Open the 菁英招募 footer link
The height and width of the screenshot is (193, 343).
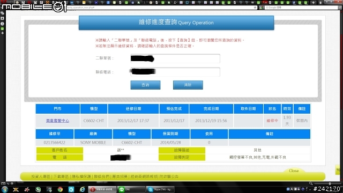(x=120, y=176)
